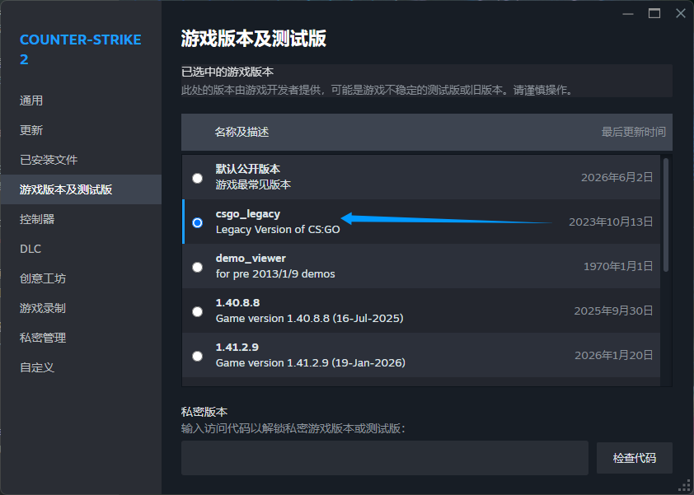Select the csgo_legacy radio button
Screen dimensions: 694x495
(197, 222)
